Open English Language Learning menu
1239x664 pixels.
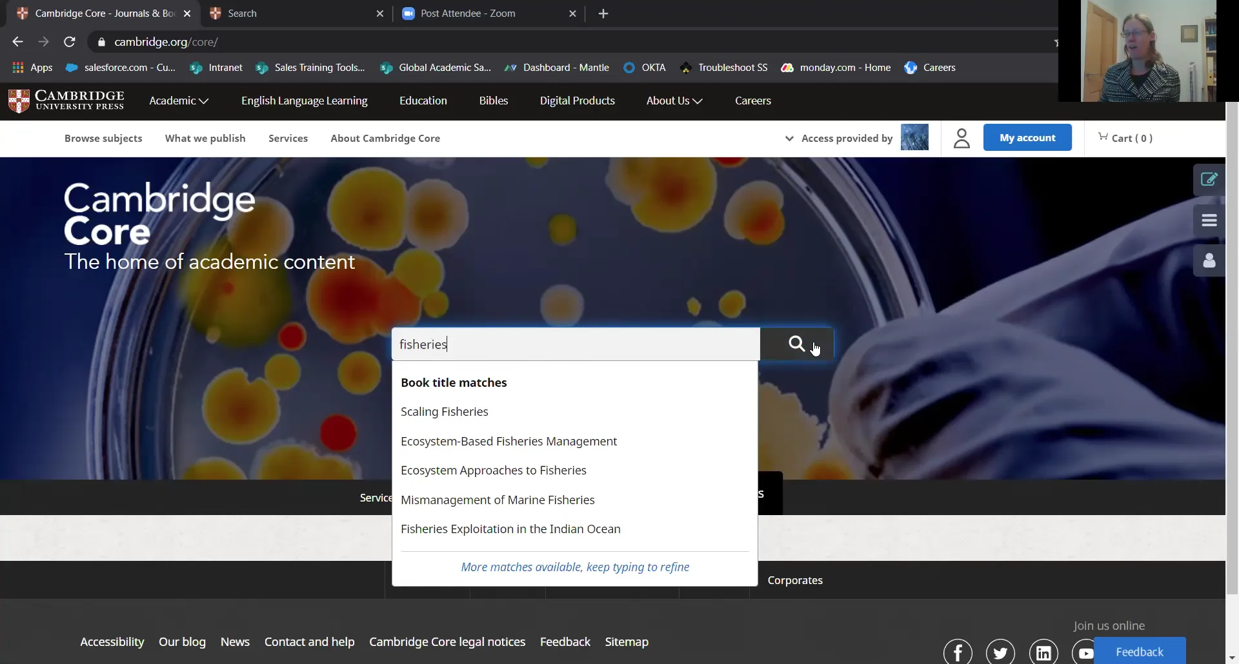coord(304,101)
